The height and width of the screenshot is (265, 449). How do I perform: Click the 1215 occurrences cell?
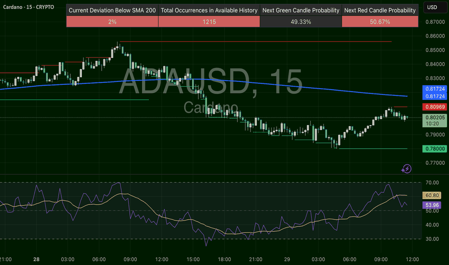pos(209,22)
